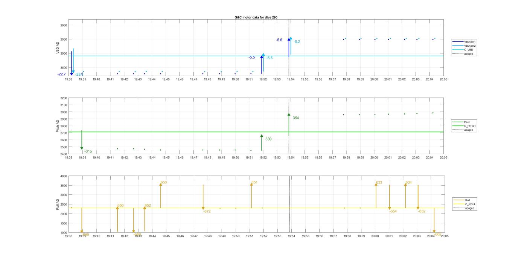Click the "1000" tick on Roll axis

[64, 233]
